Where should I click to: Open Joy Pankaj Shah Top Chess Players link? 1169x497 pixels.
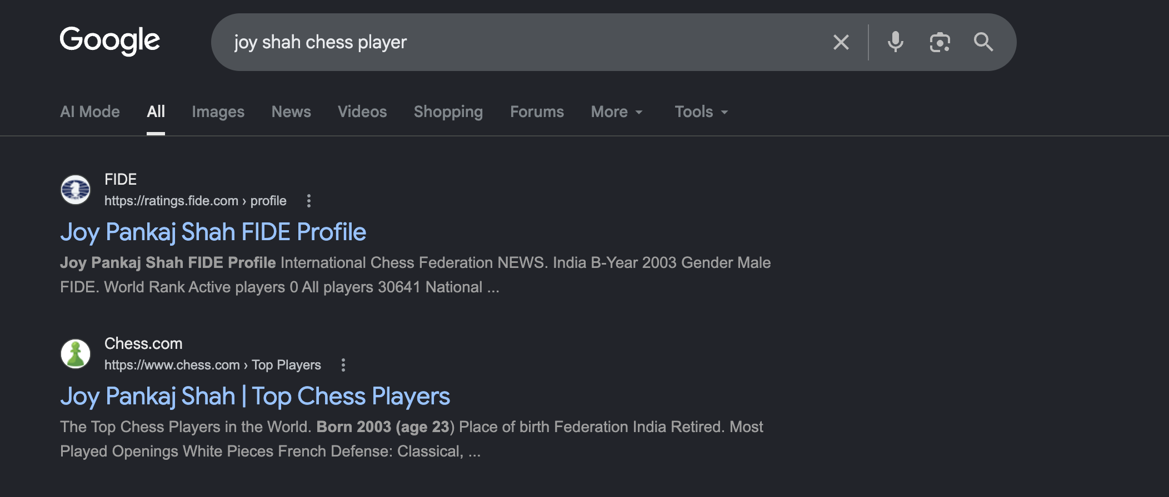coord(255,396)
